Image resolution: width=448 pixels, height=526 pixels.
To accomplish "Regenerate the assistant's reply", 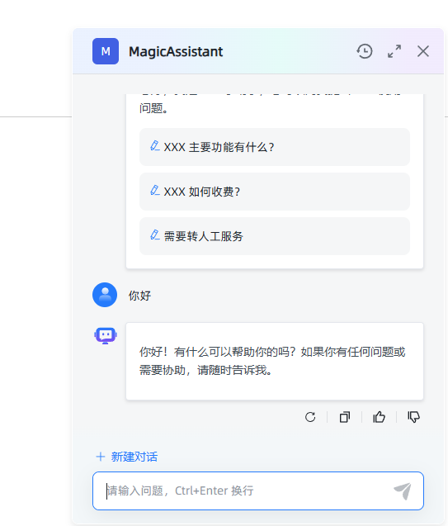I will 310,417.
